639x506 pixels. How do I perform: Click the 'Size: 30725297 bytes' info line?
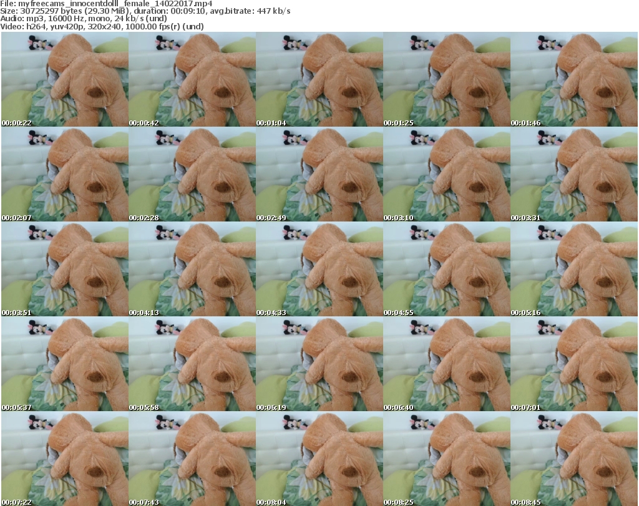coord(145,11)
